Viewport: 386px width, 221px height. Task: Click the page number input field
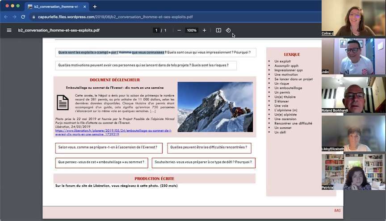(156, 30)
